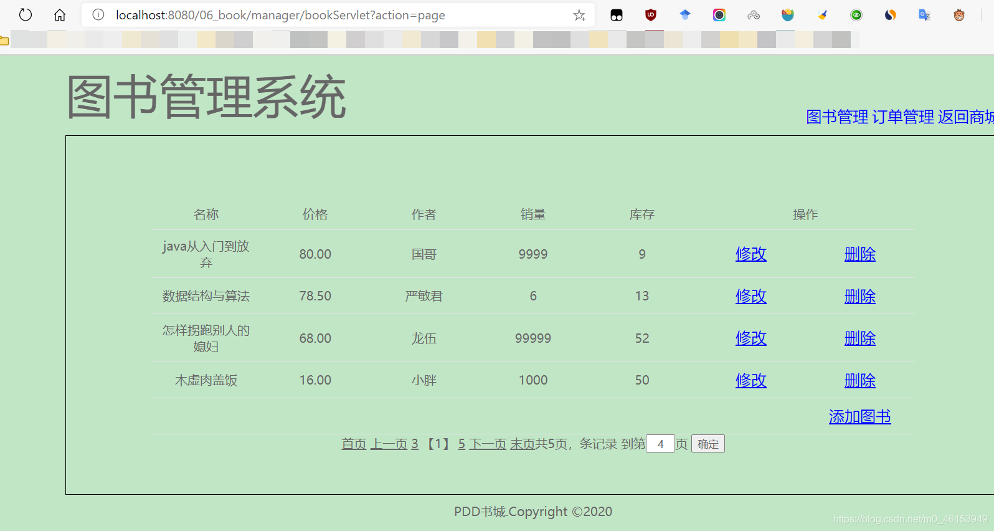Viewport: 994px width, 531px height.
Task: Go to previous page via 上一页
Action: pos(389,444)
